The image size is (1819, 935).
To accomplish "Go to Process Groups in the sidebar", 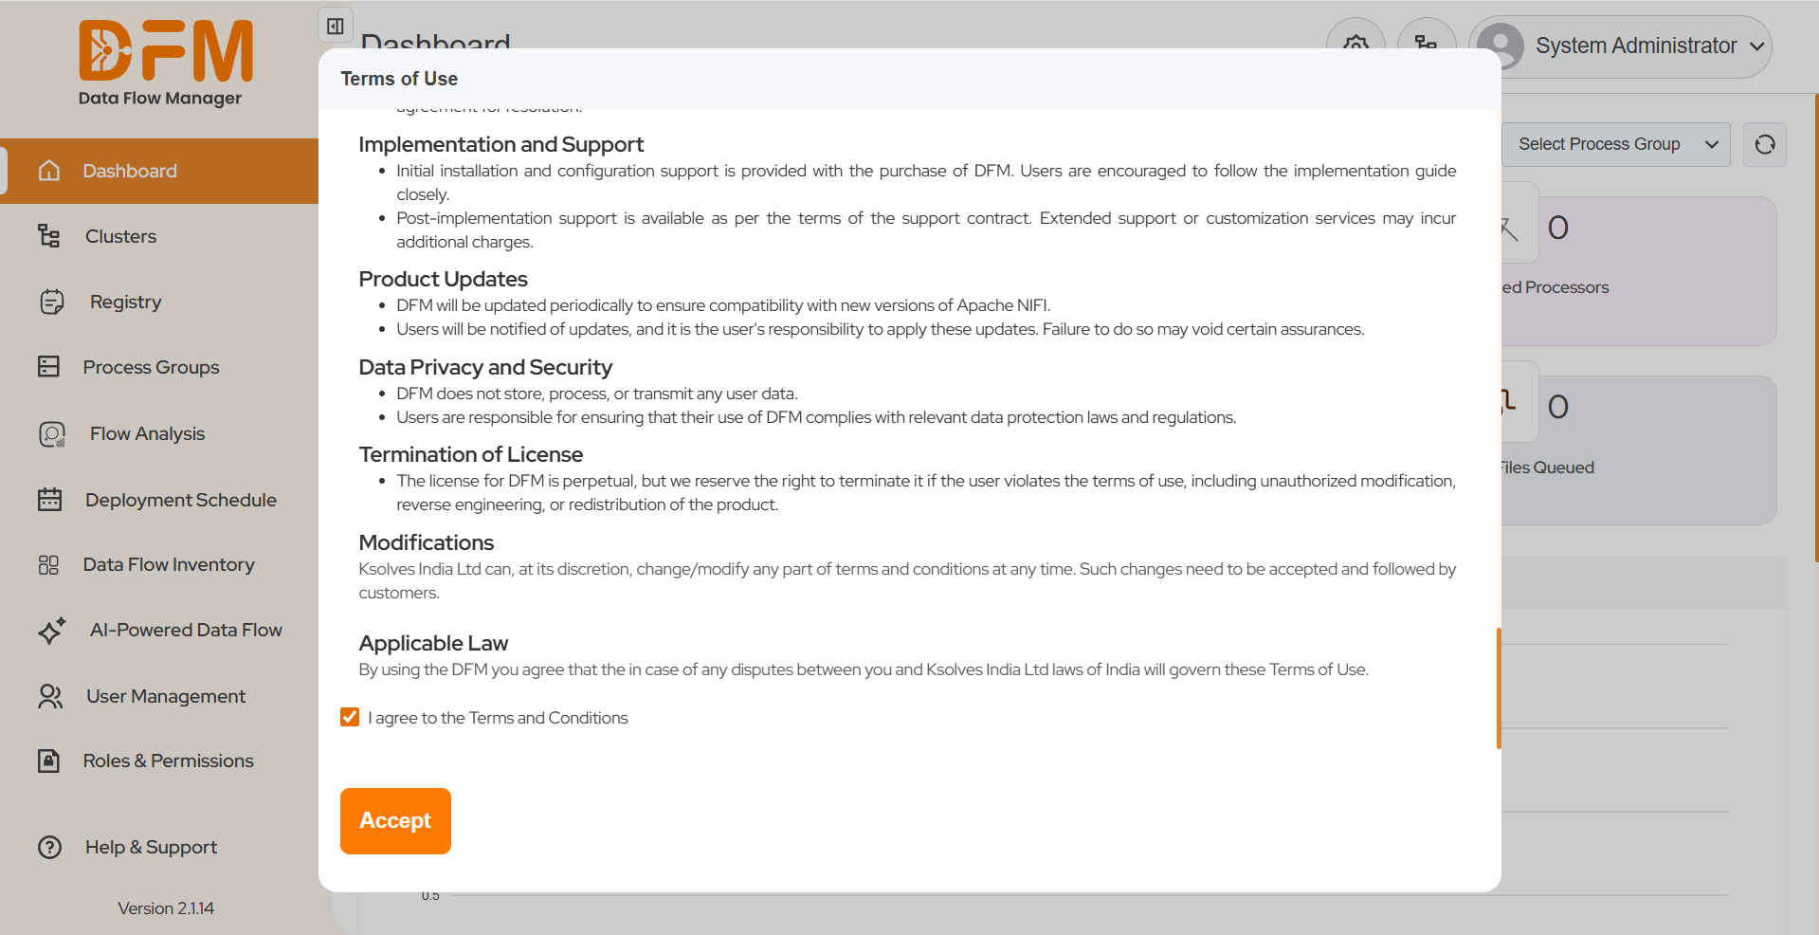I will tap(151, 367).
